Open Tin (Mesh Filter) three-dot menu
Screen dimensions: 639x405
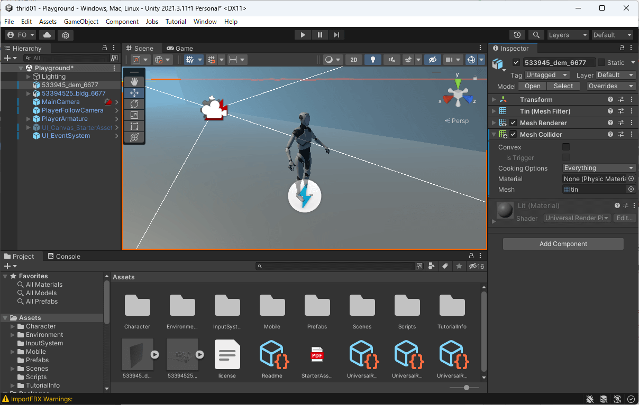coord(632,111)
